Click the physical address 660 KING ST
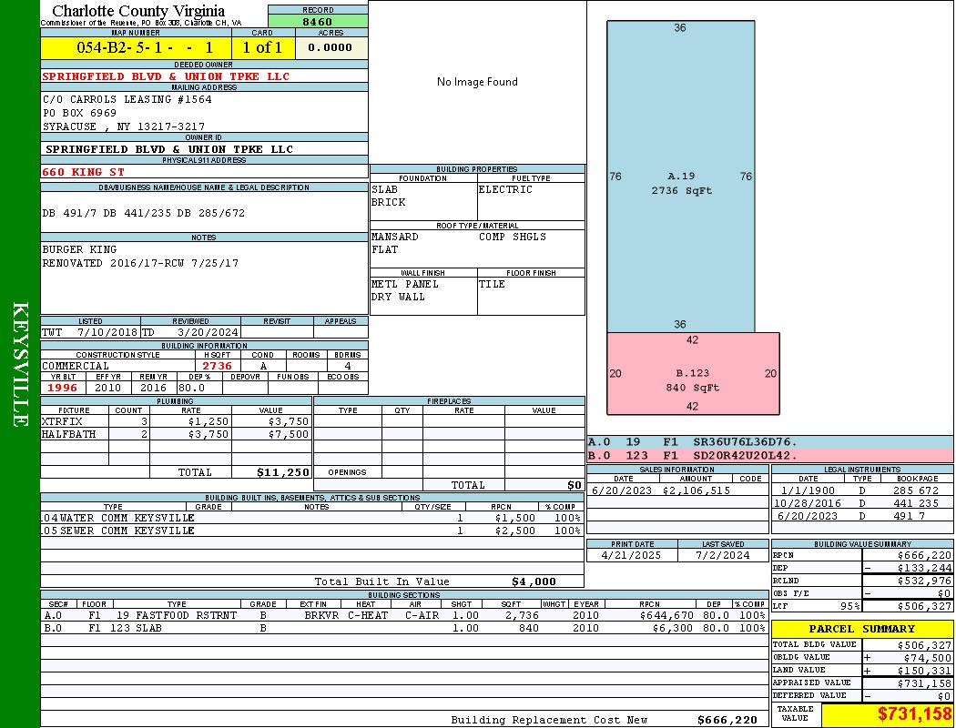 pyautogui.click(x=84, y=171)
